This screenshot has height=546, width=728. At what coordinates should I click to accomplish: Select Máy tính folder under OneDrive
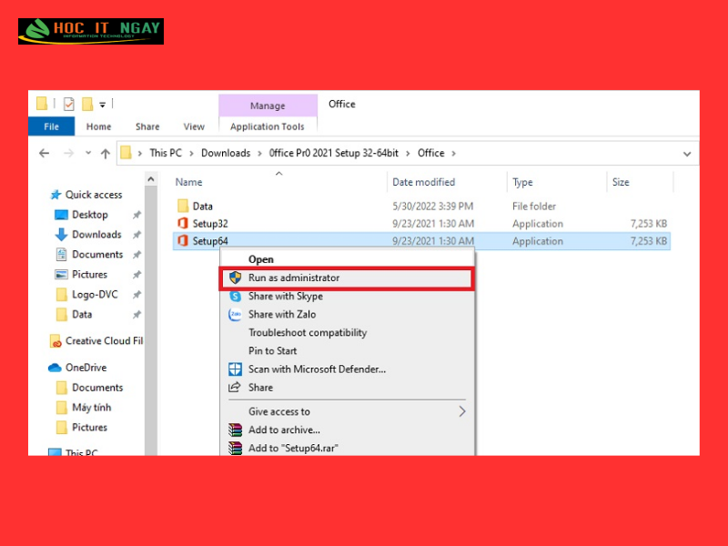point(92,407)
